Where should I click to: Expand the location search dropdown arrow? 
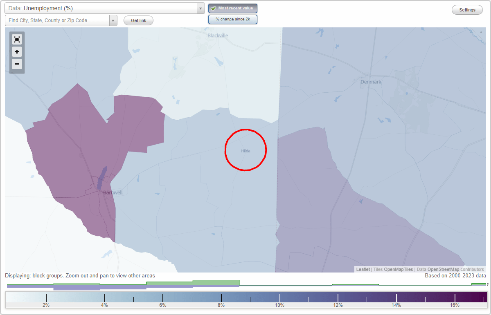113,20
